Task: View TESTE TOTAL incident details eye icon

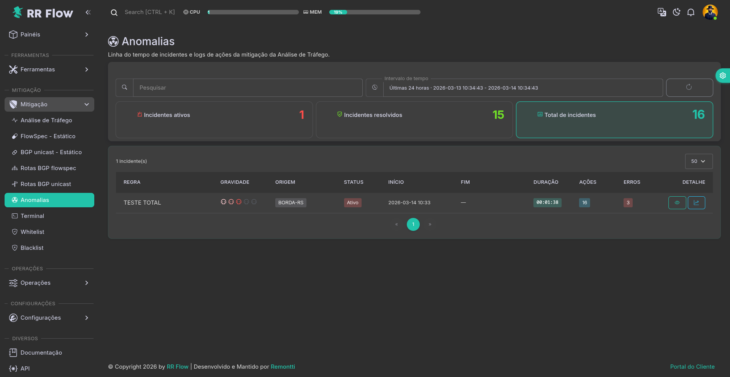Action: (x=677, y=203)
